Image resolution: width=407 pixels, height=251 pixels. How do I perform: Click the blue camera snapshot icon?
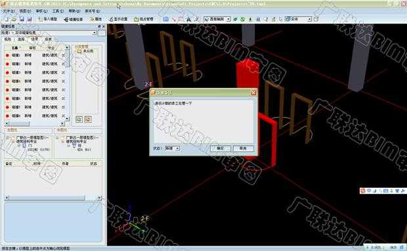coord(166,19)
